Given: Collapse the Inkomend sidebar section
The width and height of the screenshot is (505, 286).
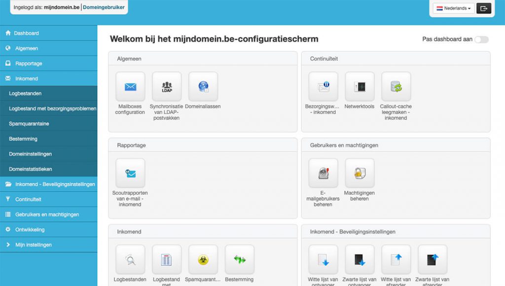Looking at the screenshot, I should point(27,78).
